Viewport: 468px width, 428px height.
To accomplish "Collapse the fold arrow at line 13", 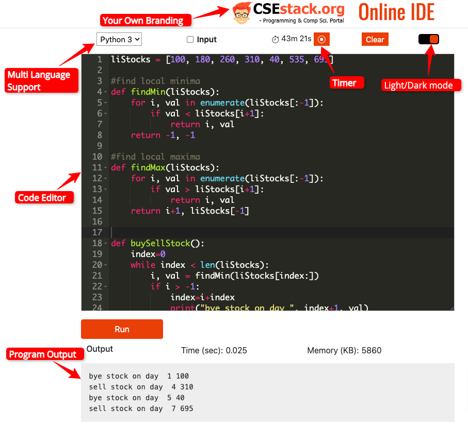I will click(106, 189).
